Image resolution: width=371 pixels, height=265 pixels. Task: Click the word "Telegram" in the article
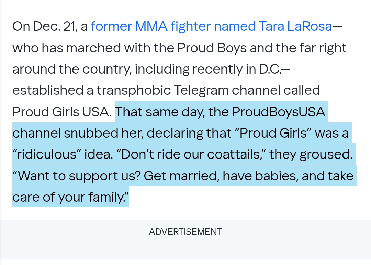tap(201, 90)
